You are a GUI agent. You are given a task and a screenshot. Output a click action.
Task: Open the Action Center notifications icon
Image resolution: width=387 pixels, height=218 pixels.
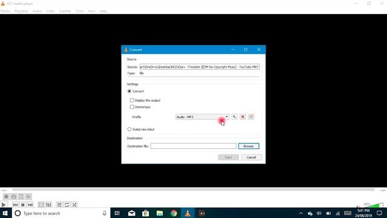pyautogui.click(x=379, y=213)
